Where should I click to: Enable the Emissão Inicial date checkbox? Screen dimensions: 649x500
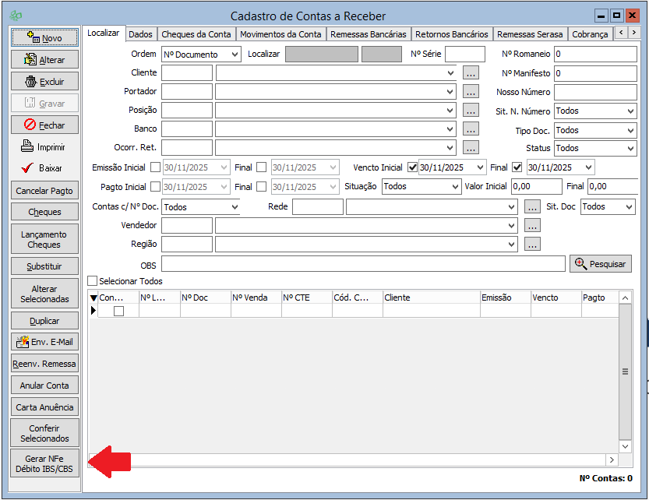[156, 167]
